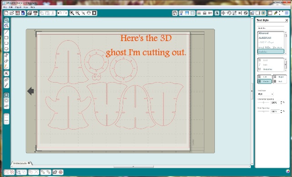This screenshot has width=292, height=177.
Task: Click the Undo arrow icon
Action: (59, 13)
